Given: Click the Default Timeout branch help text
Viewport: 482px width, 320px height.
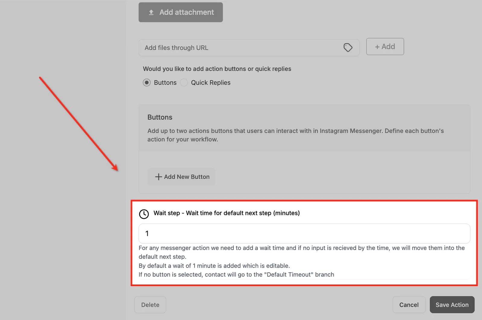Looking at the screenshot, I should [x=236, y=275].
